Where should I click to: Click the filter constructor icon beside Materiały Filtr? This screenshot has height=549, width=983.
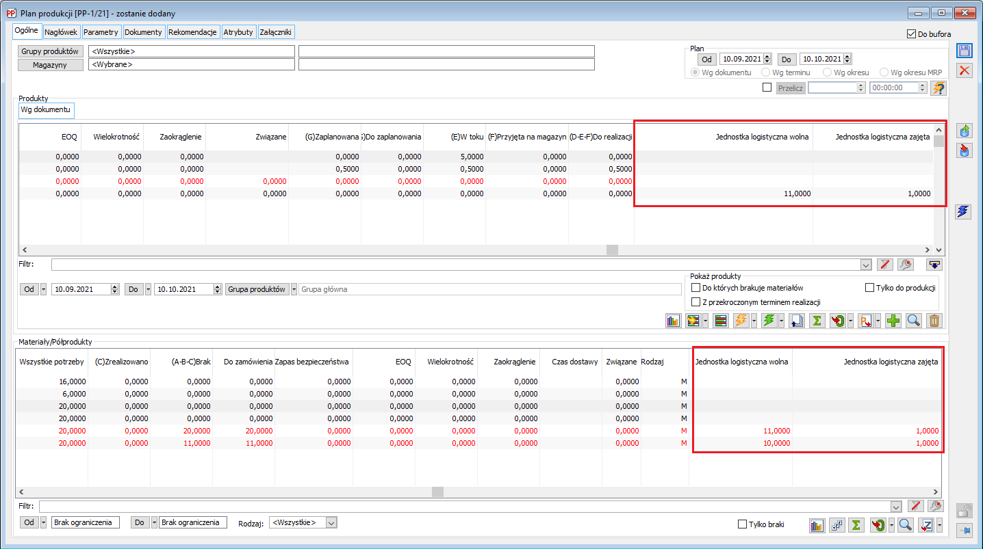pyautogui.click(x=935, y=506)
